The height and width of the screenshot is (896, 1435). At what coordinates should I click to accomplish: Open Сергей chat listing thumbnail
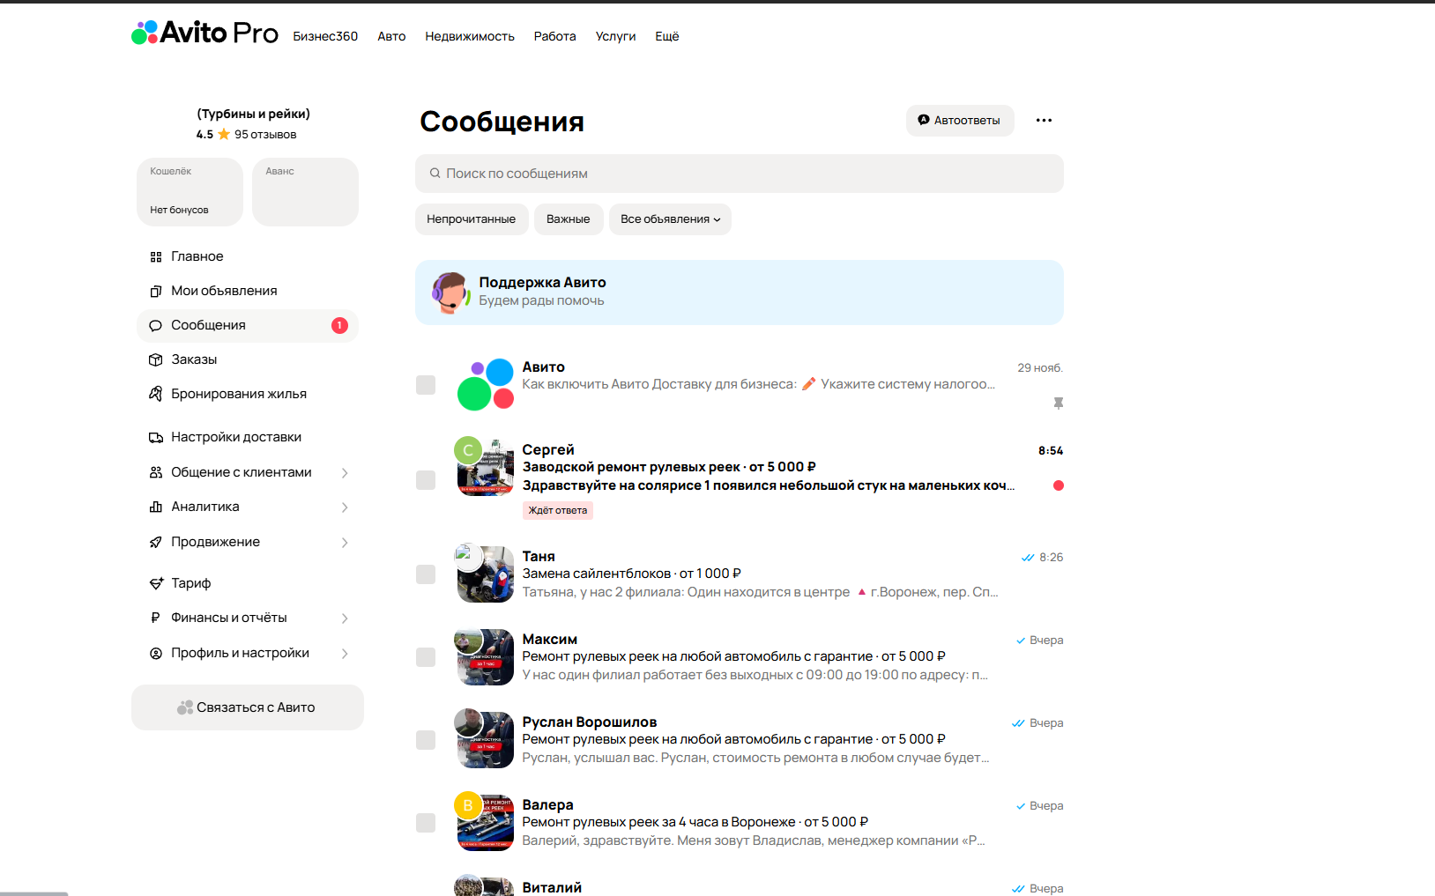point(486,468)
